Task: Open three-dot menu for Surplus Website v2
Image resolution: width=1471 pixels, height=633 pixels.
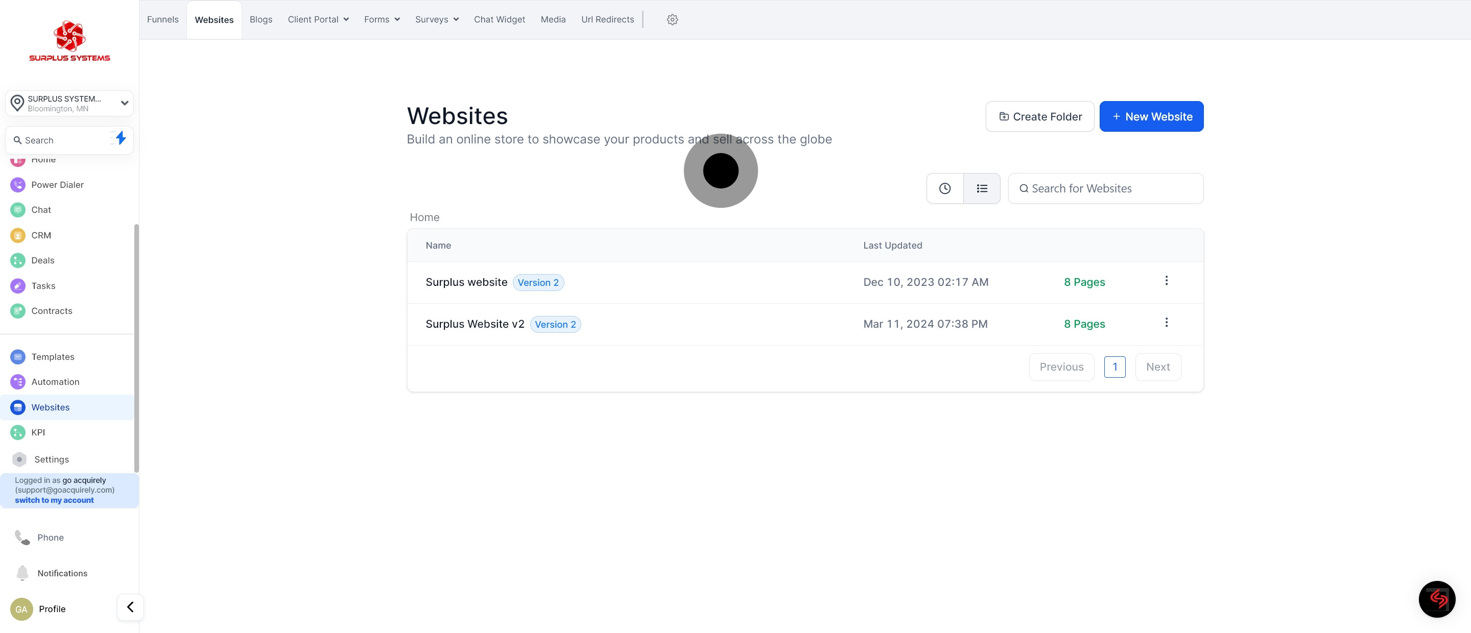Action: coord(1166,323)
